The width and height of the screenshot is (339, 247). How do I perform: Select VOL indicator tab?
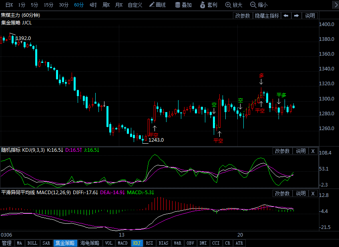coord(109,243)
